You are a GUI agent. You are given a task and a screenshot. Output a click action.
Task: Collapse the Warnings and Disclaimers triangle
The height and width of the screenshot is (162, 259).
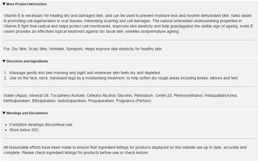[4, 113]
